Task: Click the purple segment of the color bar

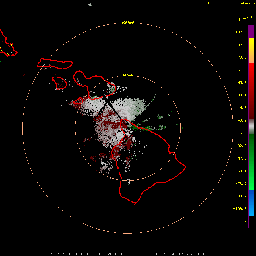Action: pyautogui.click(x=251, y=32)
